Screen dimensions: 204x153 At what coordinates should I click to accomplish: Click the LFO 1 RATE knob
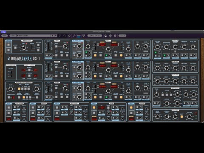tap(65, 46)
